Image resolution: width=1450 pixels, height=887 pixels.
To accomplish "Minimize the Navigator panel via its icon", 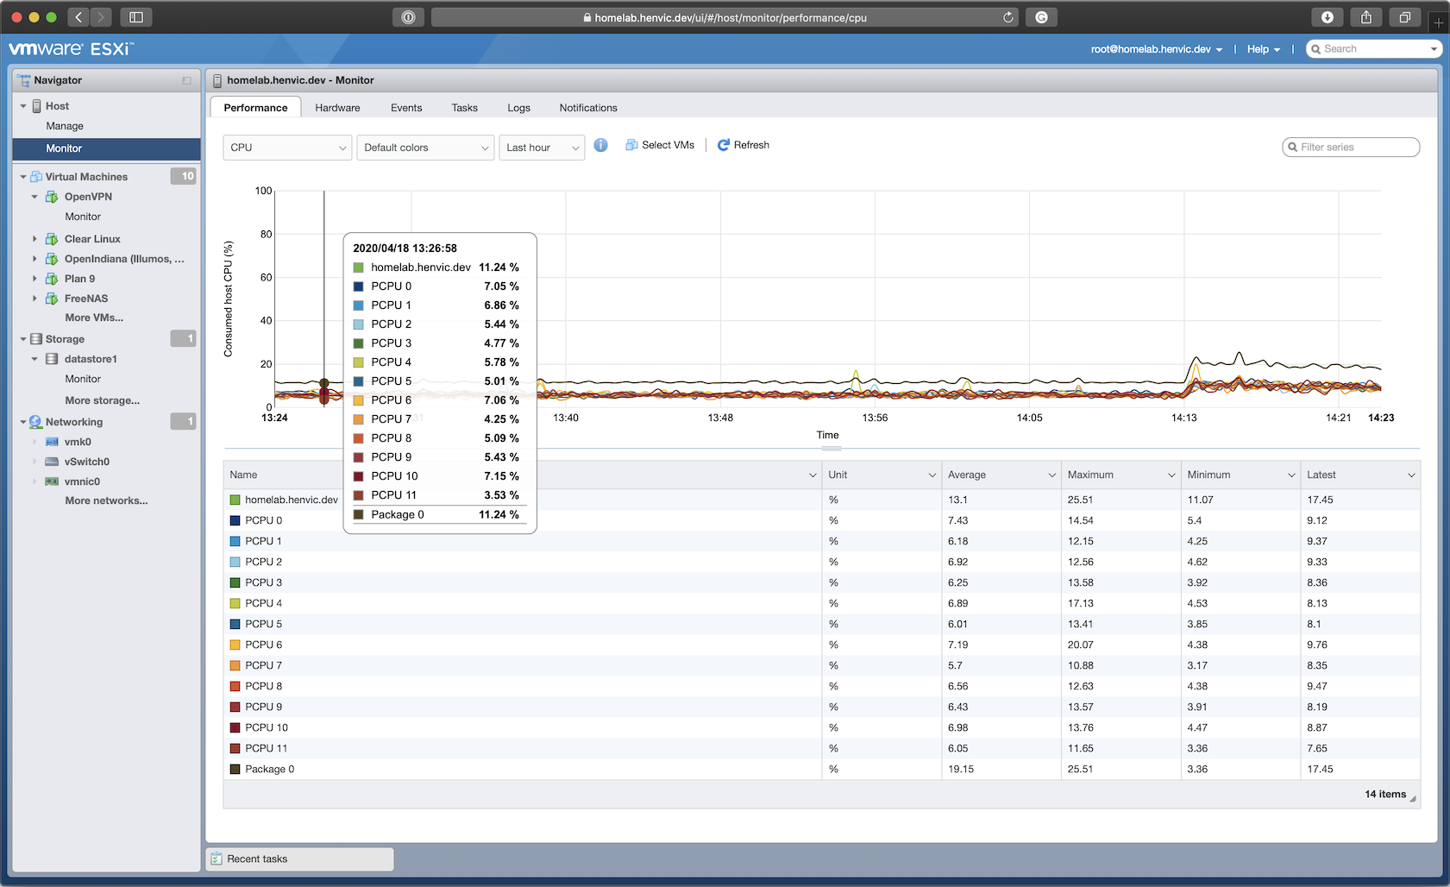I will 186,80.
